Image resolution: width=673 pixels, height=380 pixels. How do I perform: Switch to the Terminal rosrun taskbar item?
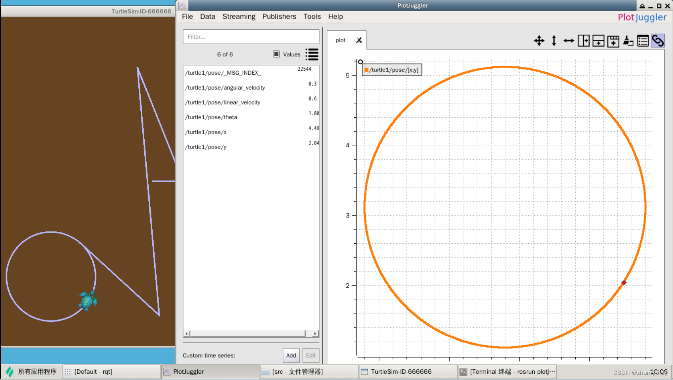click(x=507, y=372)
